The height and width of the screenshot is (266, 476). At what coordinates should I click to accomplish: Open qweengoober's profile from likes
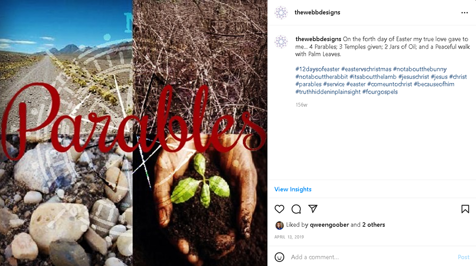[x=329, y=225]
